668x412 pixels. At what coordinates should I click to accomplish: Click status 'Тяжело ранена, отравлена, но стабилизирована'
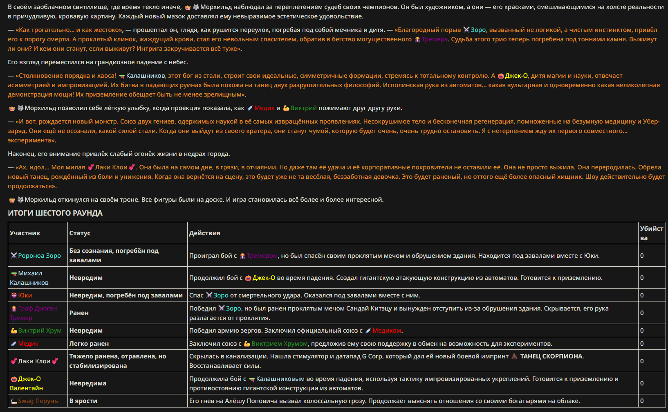pyautogui.click(x=118, y=361)
